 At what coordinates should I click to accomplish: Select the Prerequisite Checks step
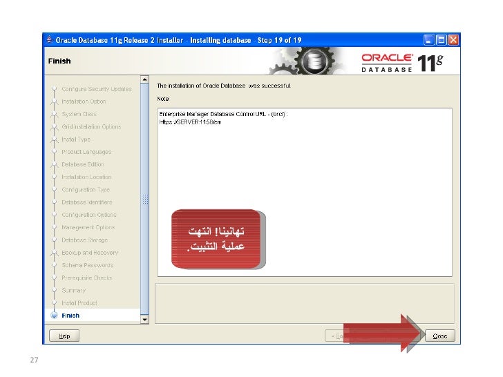87,278
